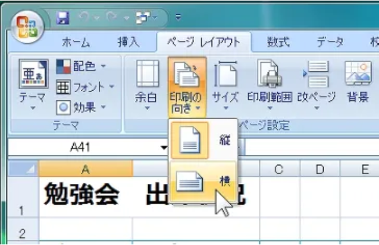This screenshot has height=245, width=379.
Task: Select the ページ レイアウト tab
Action: (203, 42)
